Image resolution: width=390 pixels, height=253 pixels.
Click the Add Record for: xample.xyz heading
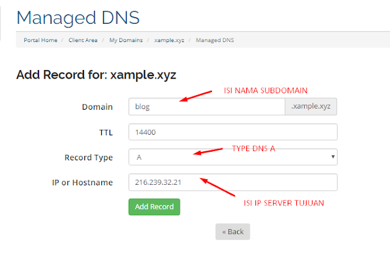[x=96, y=74]
